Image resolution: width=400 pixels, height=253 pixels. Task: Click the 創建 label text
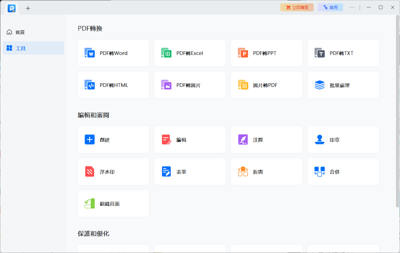[x=105, y=140]
